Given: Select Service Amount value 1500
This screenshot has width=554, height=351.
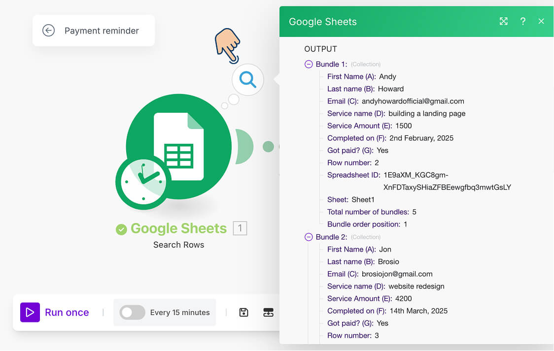Looking at the screenshot, I should (x=404, y=126).
